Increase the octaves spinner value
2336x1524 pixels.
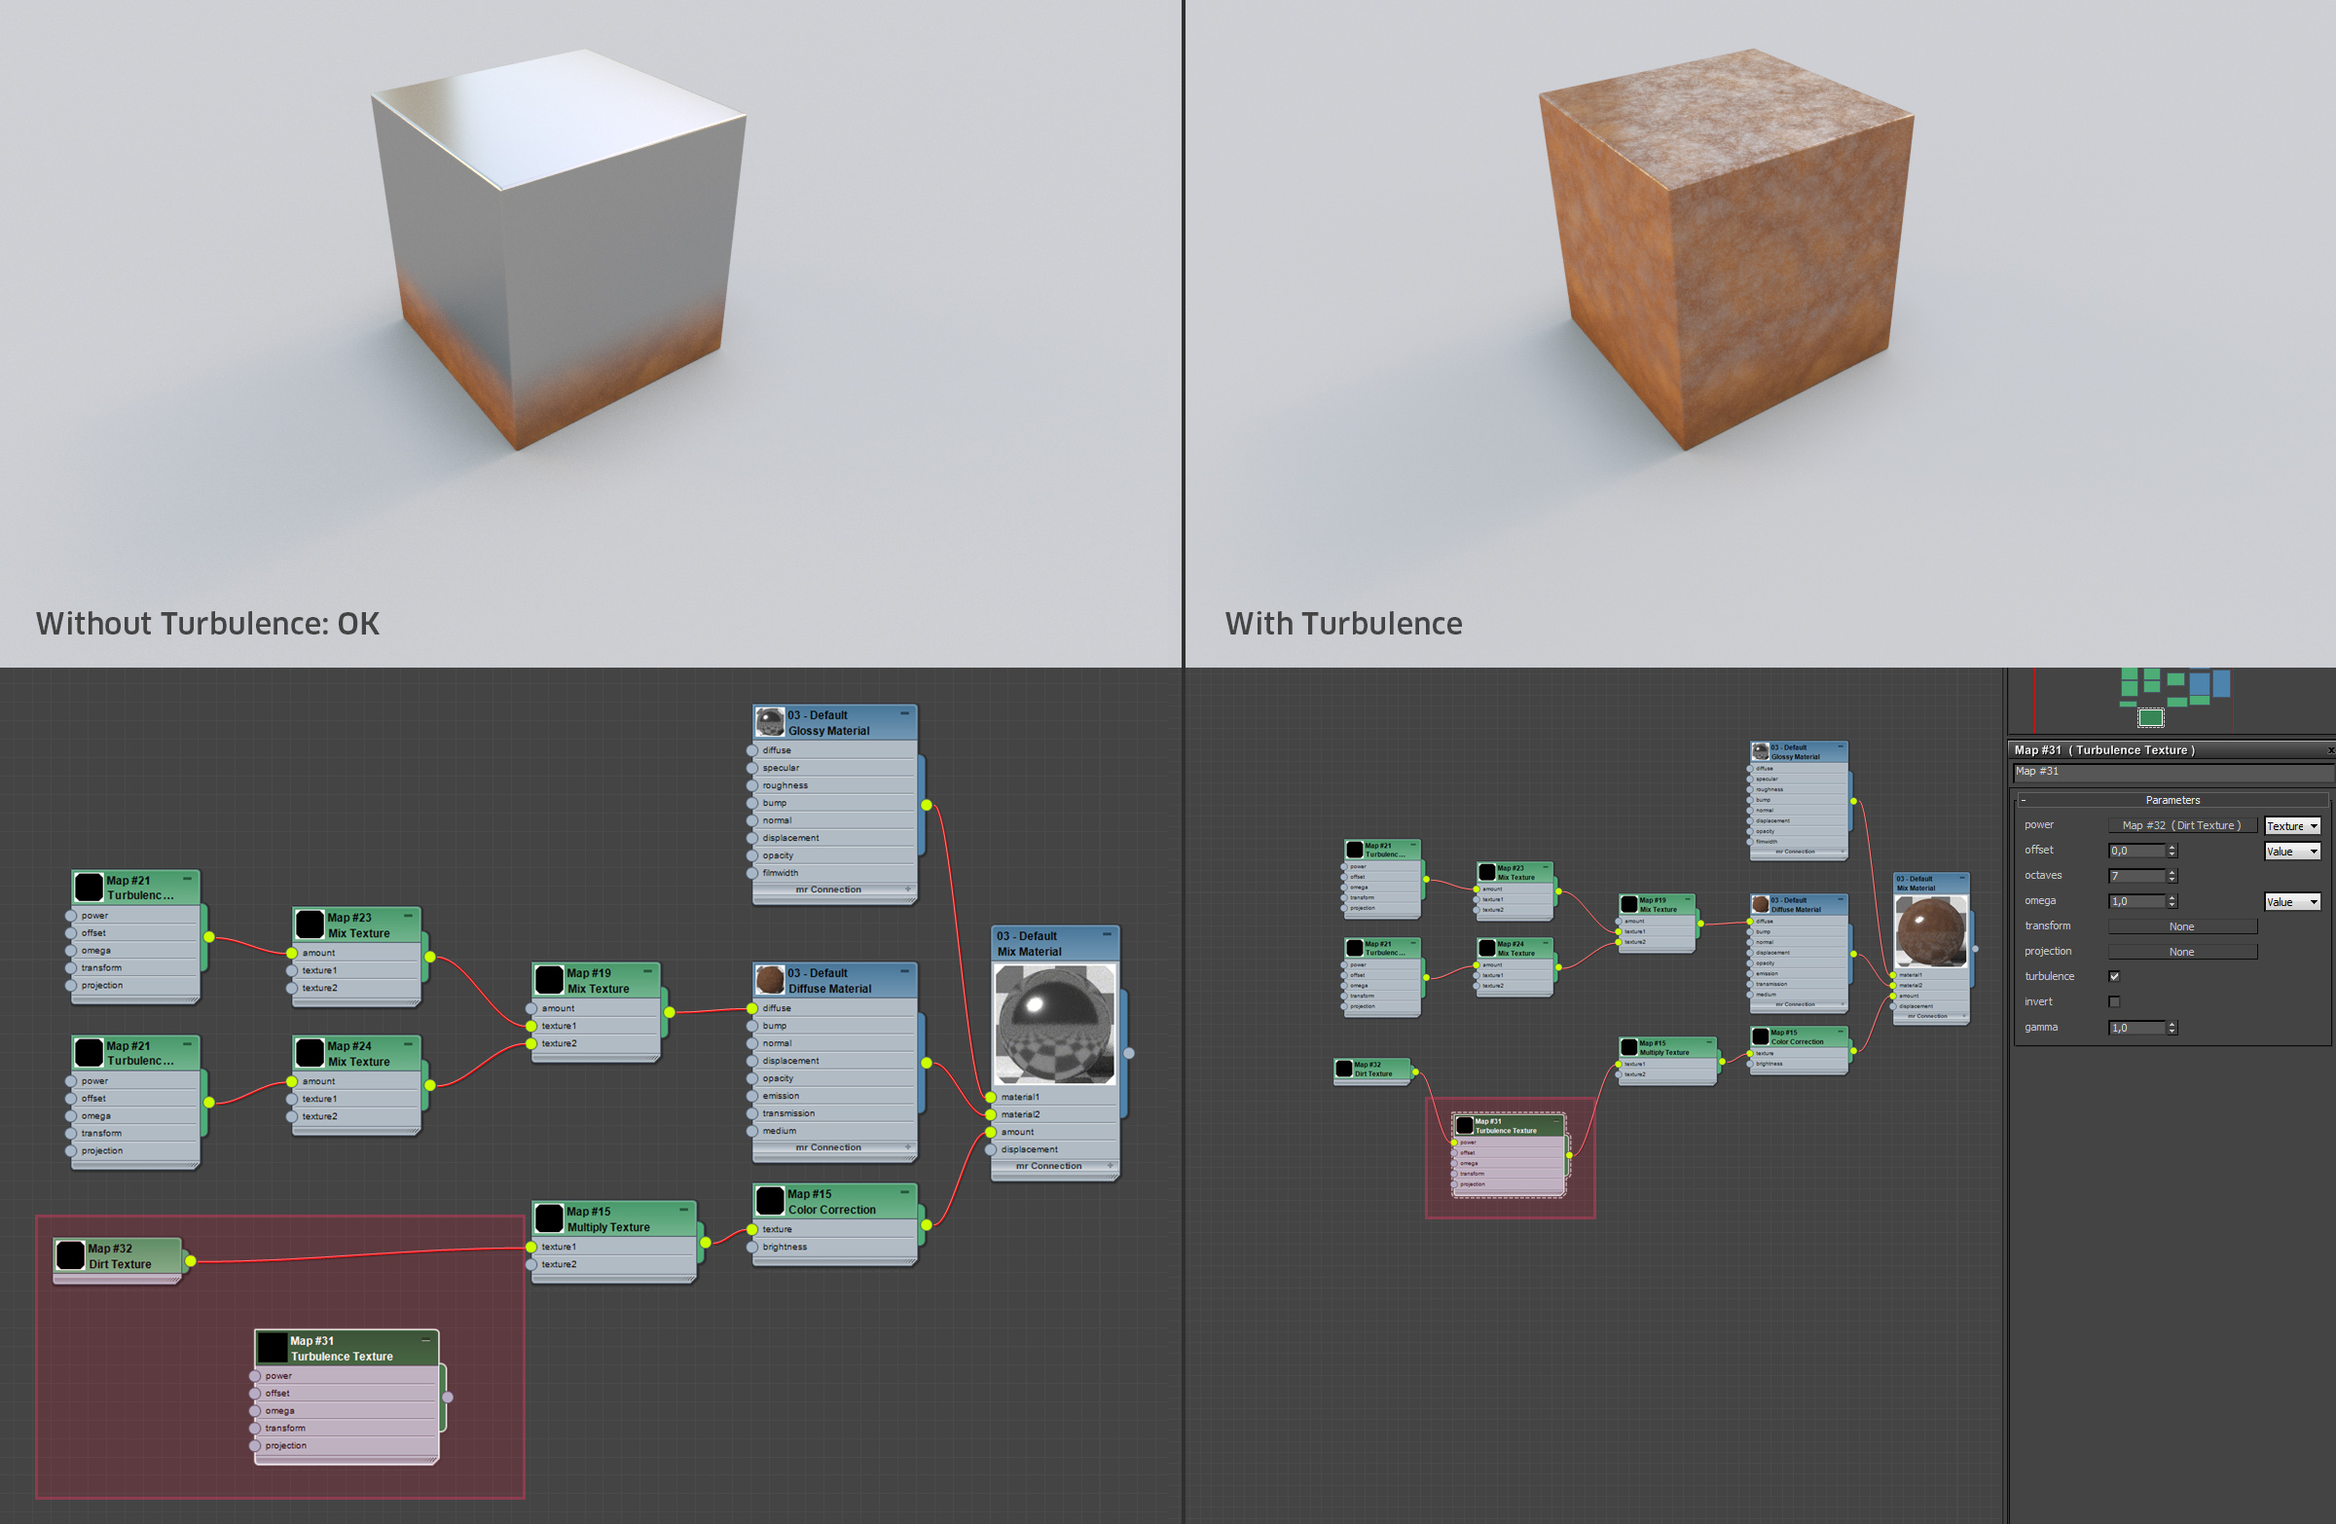[2172, 871]
